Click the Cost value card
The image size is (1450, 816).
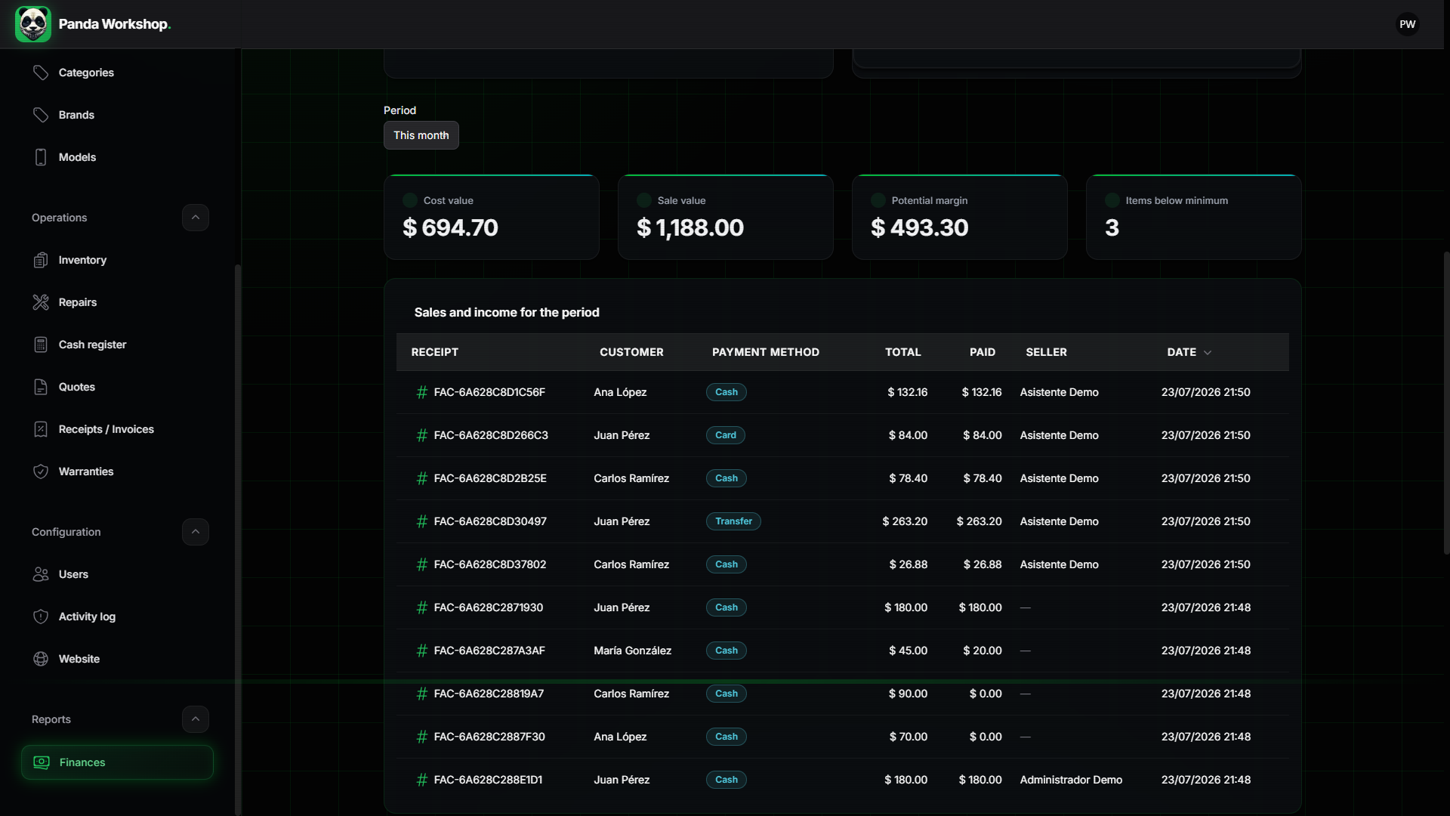[x=492, y=218]
